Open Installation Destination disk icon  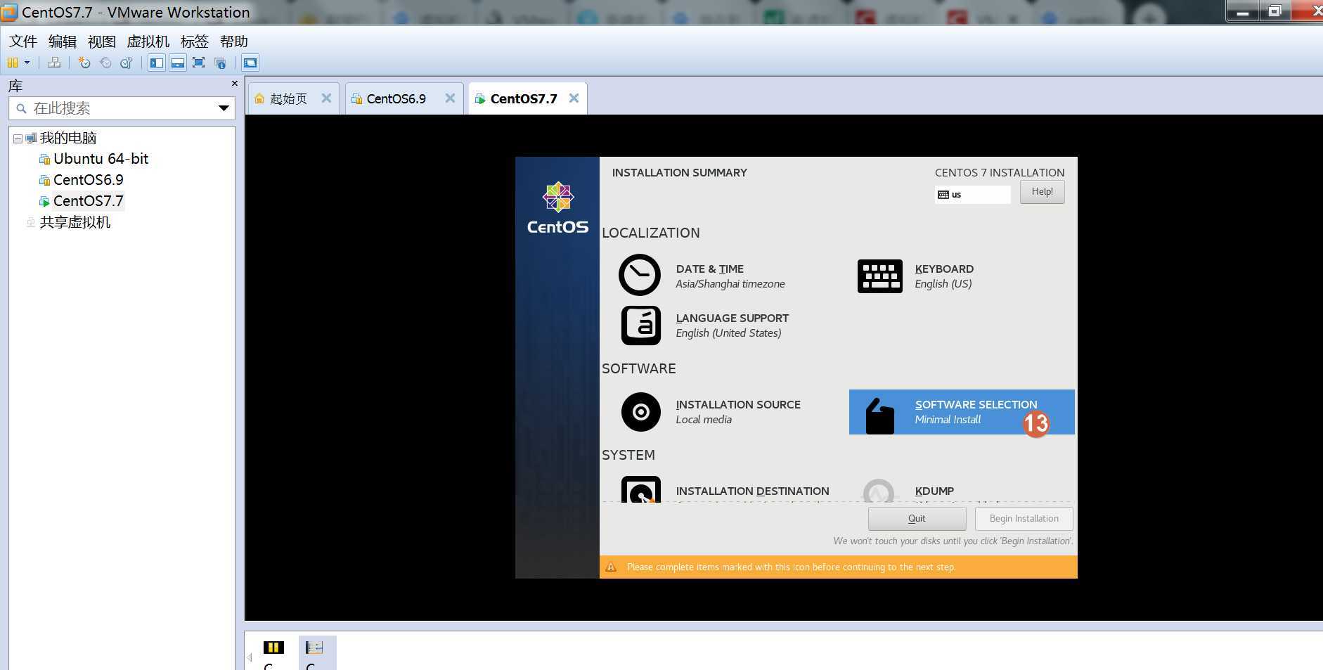641,490
